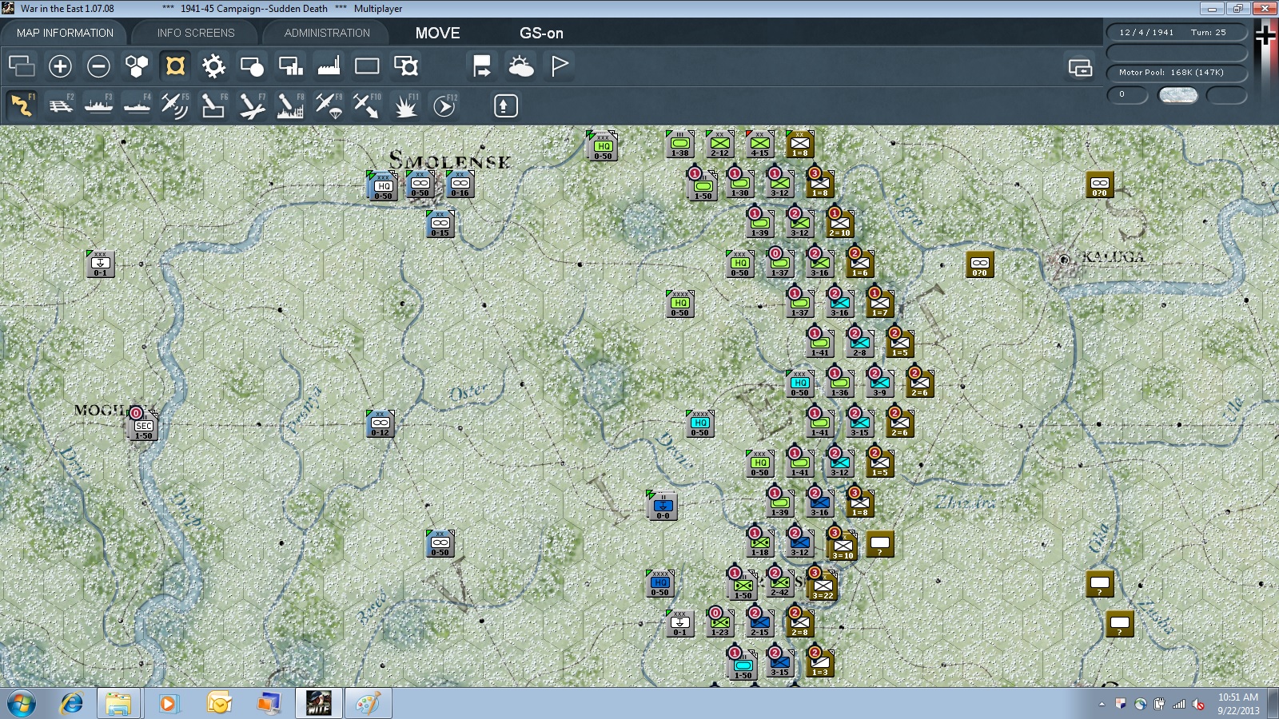Select the F10 air transfer mode

367,105
